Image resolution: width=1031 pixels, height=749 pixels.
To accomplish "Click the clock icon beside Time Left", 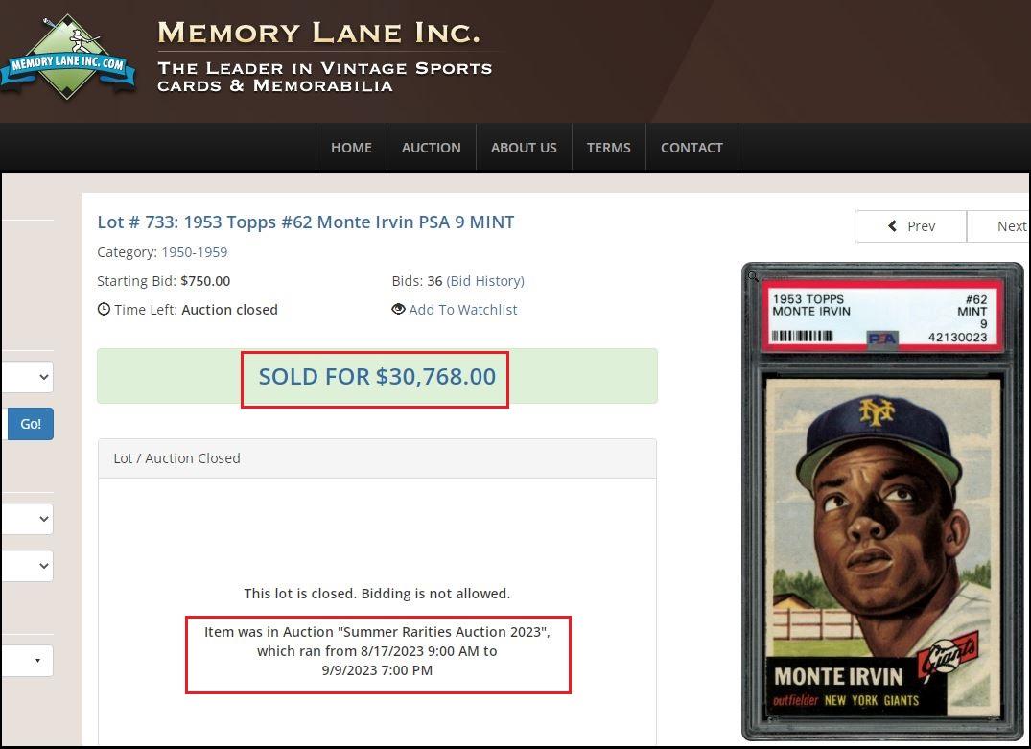I will [104, 309].
